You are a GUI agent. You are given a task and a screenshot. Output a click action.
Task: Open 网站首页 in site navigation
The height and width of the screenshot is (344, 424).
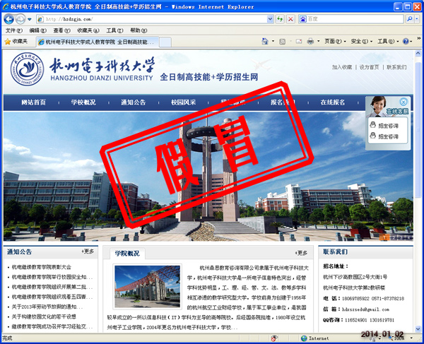[33, 102]
